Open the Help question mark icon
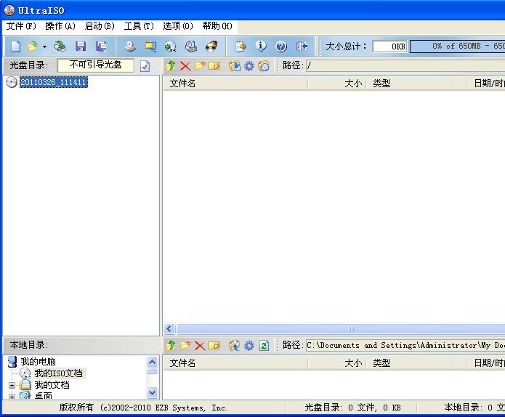 (x=281, y=46)
